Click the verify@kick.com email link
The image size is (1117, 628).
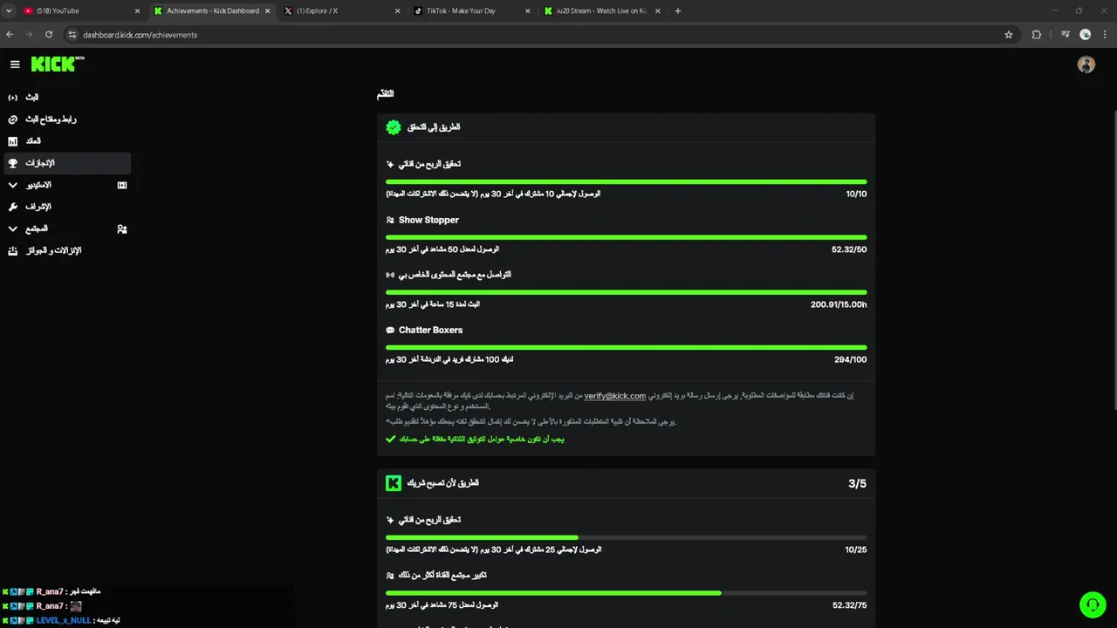click(614, 396)
